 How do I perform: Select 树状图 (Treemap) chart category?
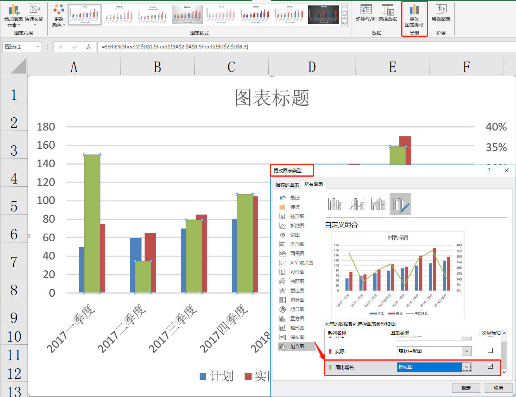(x=297, y=300)
